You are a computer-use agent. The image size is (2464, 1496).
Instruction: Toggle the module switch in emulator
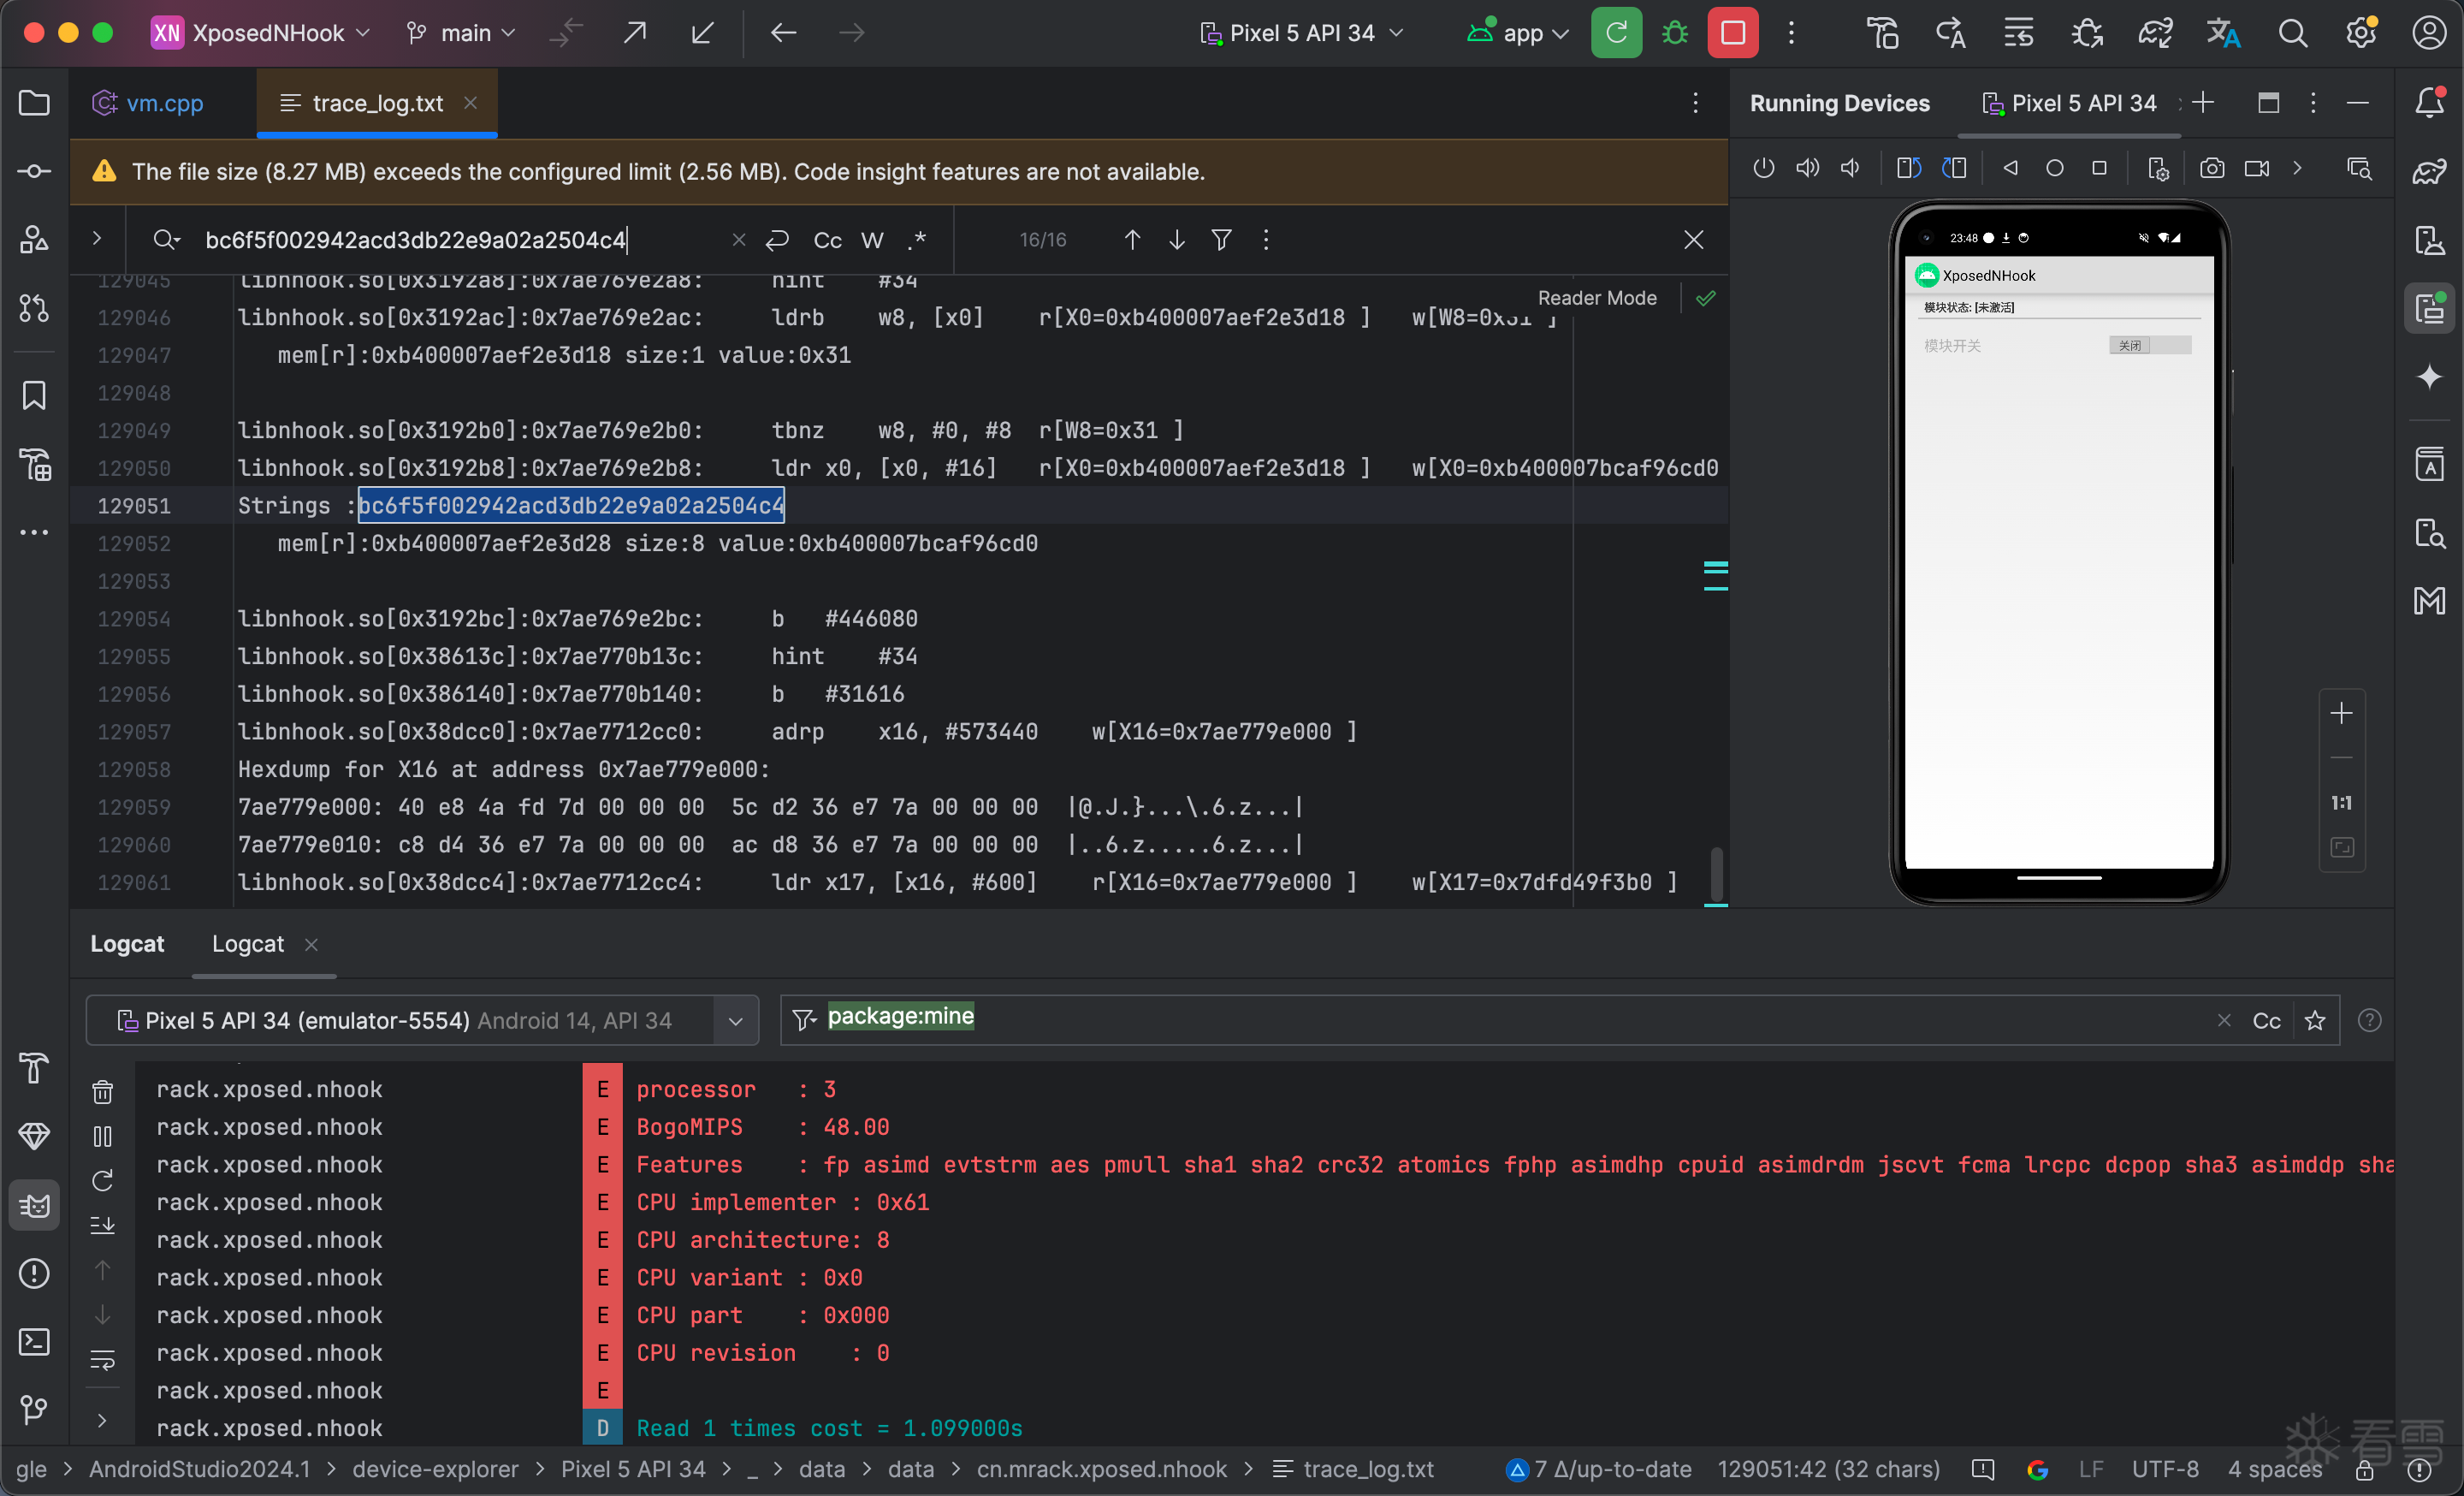tap(2149, 345)
